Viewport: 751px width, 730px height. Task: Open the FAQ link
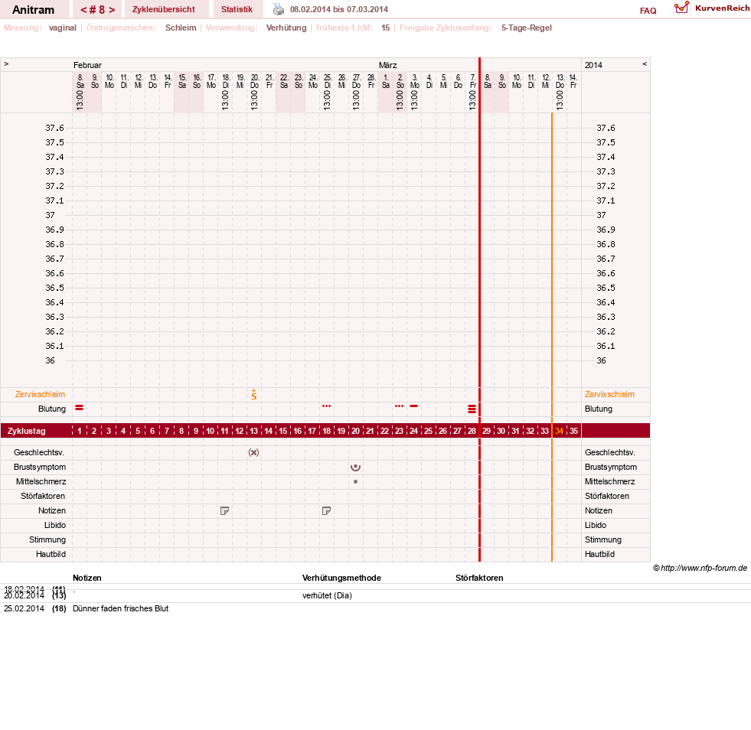[648, 11]
